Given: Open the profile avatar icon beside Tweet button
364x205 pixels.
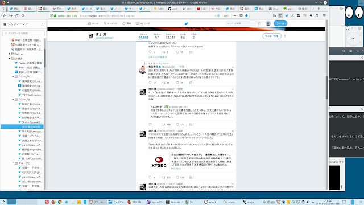Looking at the screenshot, I should [x=268, y=23].
